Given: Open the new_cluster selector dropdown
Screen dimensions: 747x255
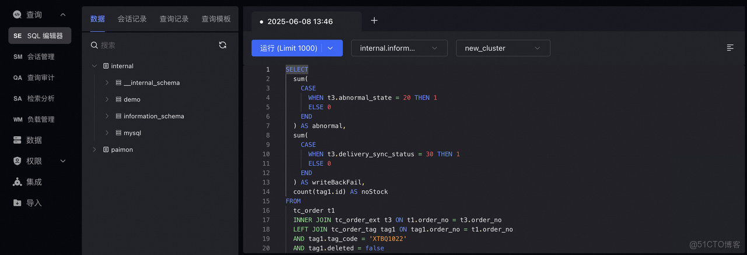Looking at the screenshot, I should point(502,48).
